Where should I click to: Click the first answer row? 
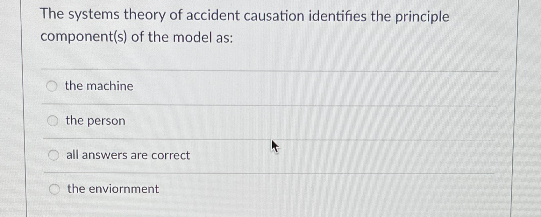click(191, 86)
